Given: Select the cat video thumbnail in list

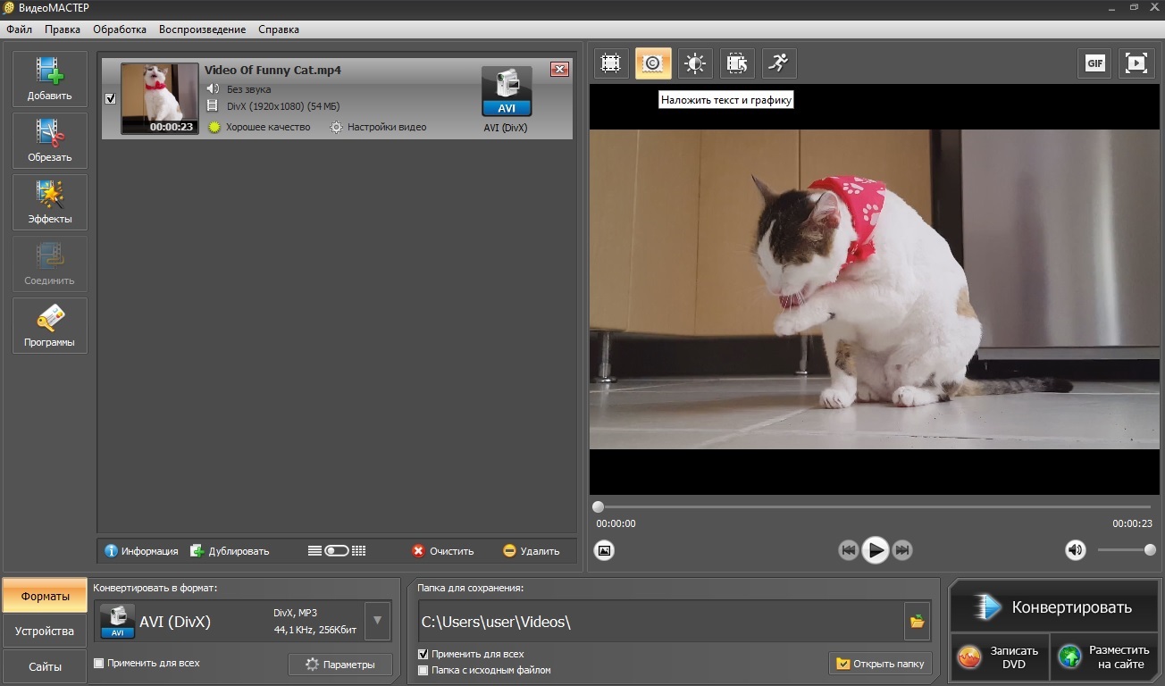Looking at the screenshot, I should tap(160, 98).
